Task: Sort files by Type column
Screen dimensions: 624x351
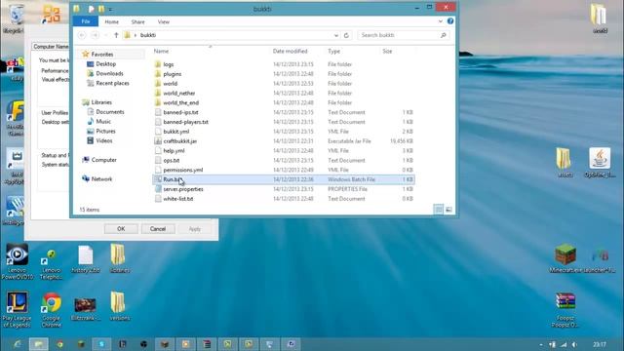Action: [x=333, y=52]
